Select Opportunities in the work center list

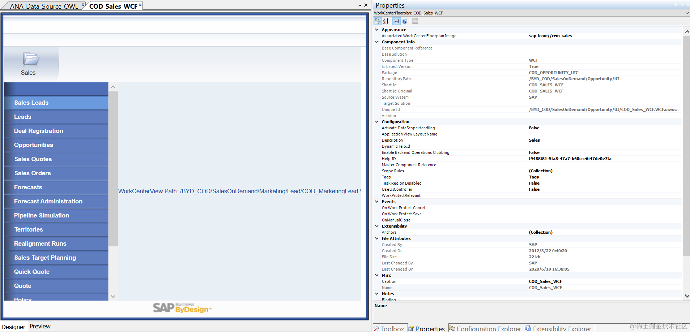coord(56,145)
